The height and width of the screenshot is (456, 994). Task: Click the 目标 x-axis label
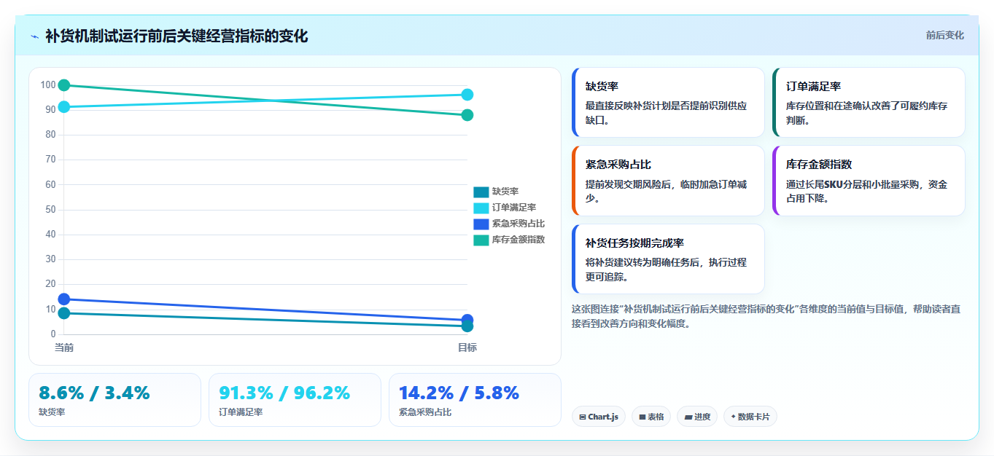tap(467, 347)
